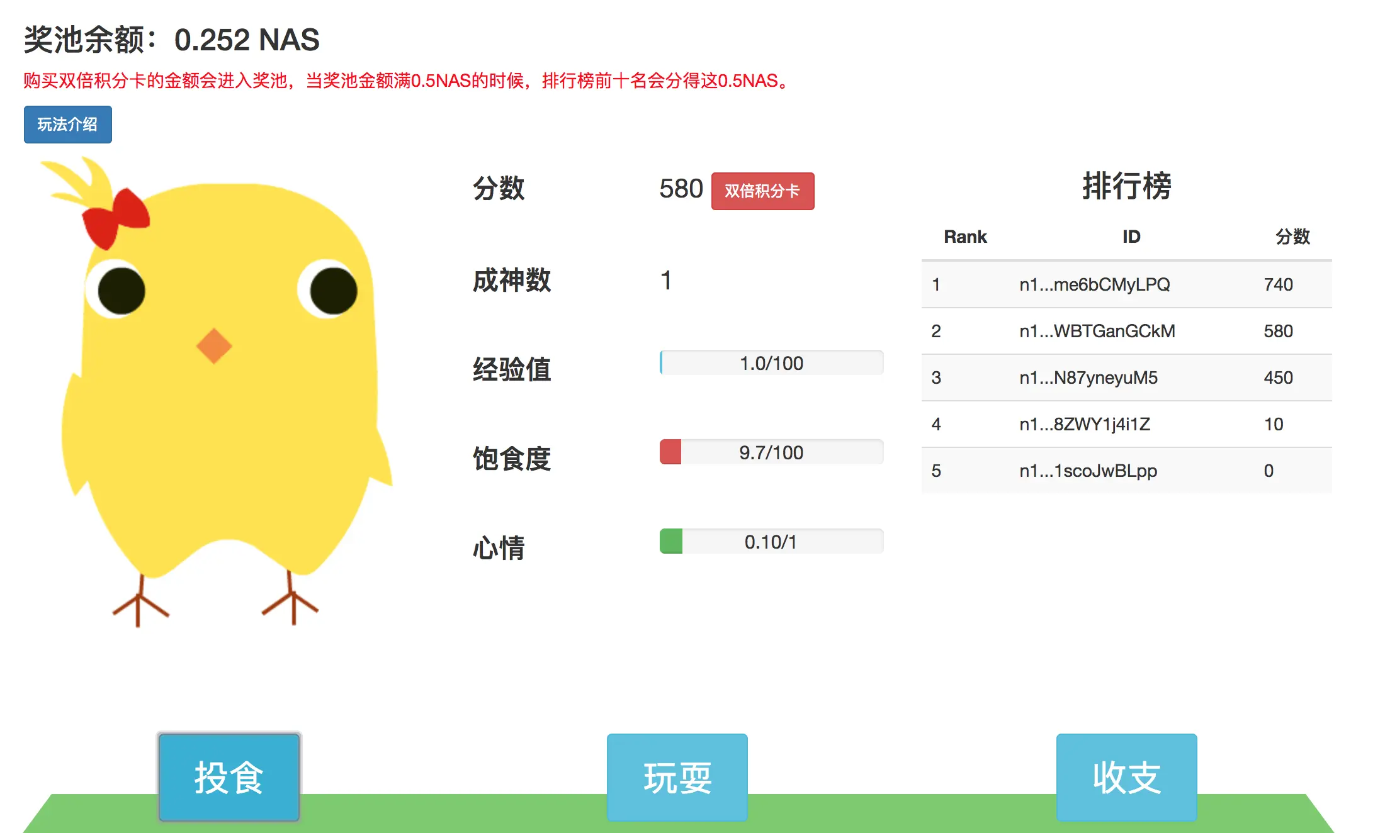Open the 玩法介绍 gameplay intro button

[x=68, y=125]
